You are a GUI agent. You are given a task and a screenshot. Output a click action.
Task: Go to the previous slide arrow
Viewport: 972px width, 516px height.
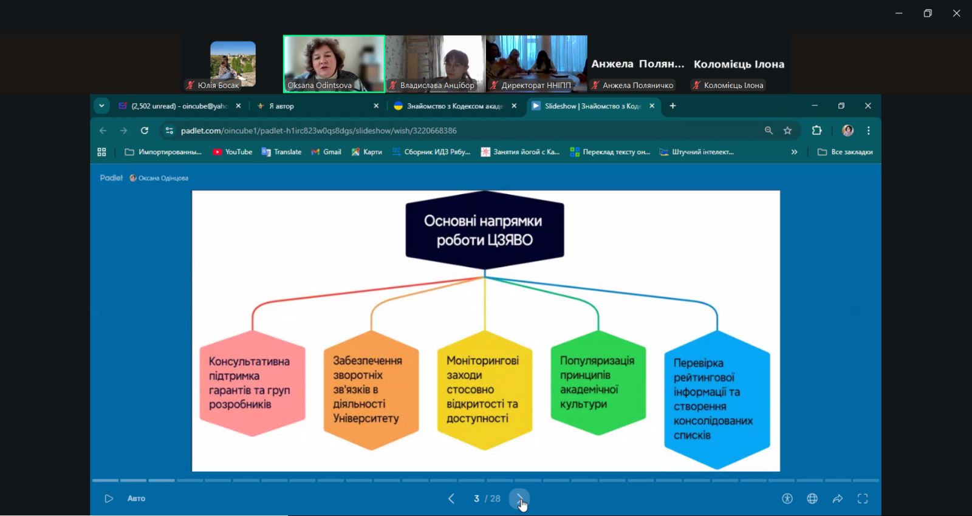point(451,498)
